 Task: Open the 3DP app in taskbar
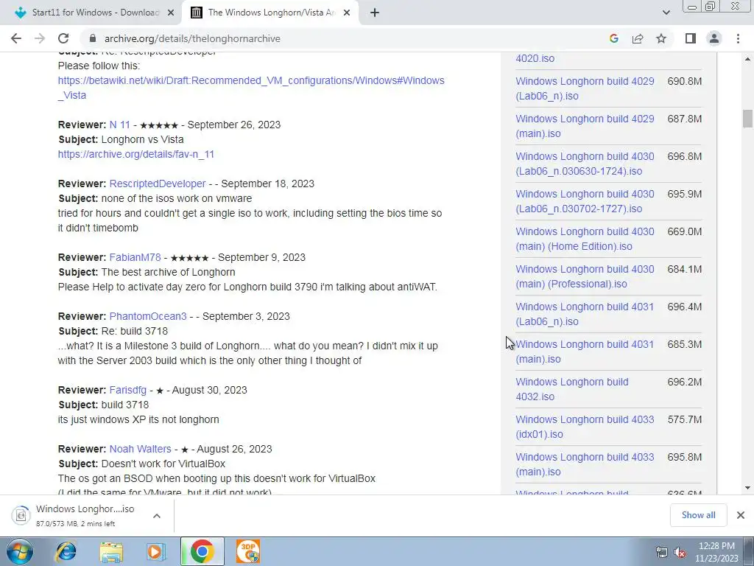point(248,551)
